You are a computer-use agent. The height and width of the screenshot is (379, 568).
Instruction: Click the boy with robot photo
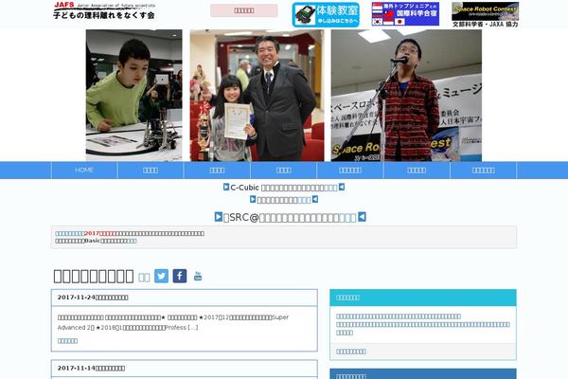[x=134, y=95]
